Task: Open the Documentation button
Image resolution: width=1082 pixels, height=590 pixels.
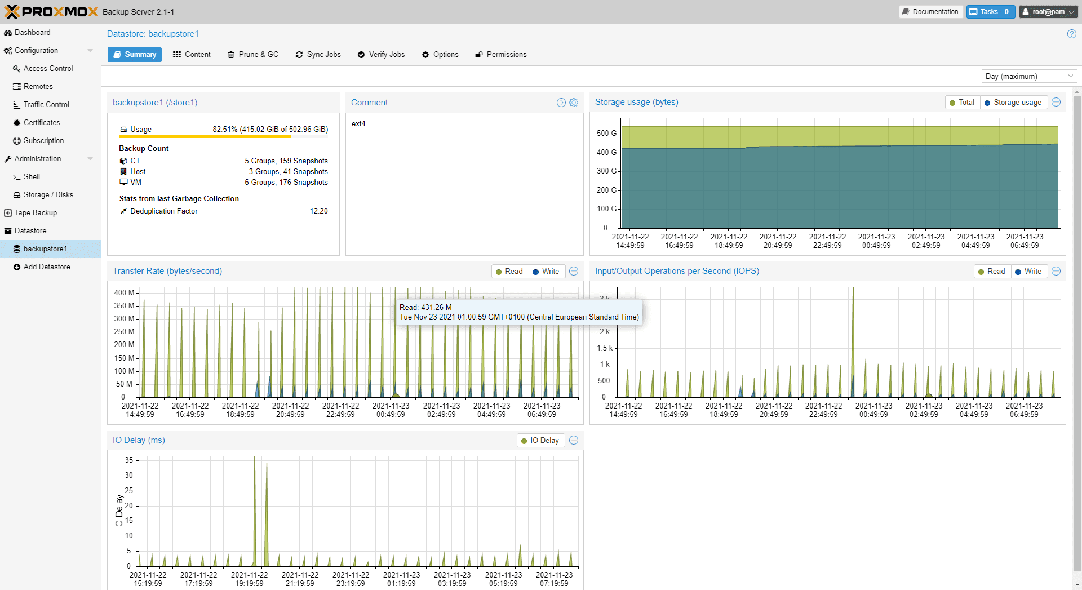Action: click(930, 12)
